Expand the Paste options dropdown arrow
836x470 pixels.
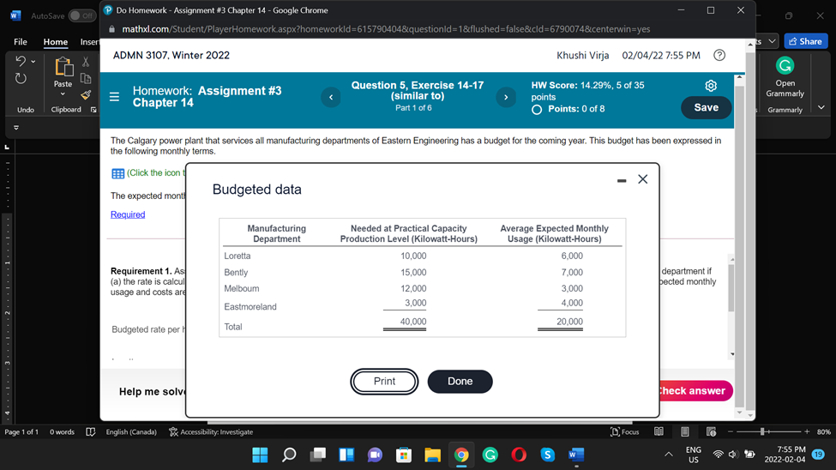(63, 94)
